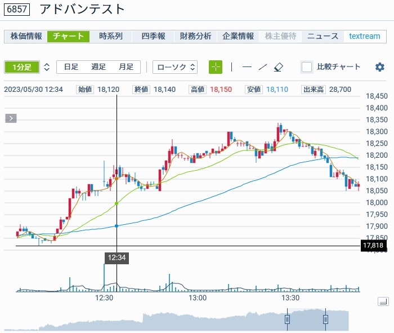
Task: Switch to 日足 daily interval
Action: pos(71,67)
